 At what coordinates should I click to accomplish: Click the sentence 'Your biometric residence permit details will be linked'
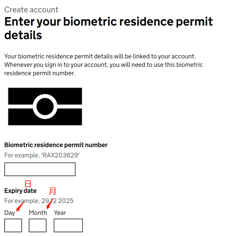[100, 56]
